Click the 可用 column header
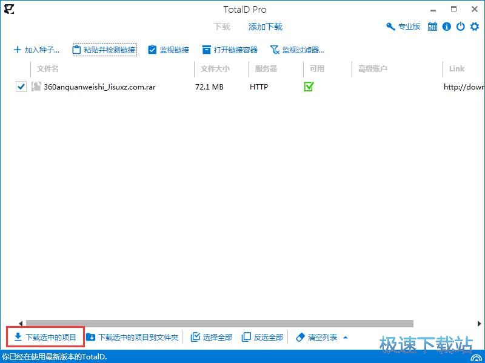Image resolution: width=485 pixels, height=363 pixels. (317, 68)
